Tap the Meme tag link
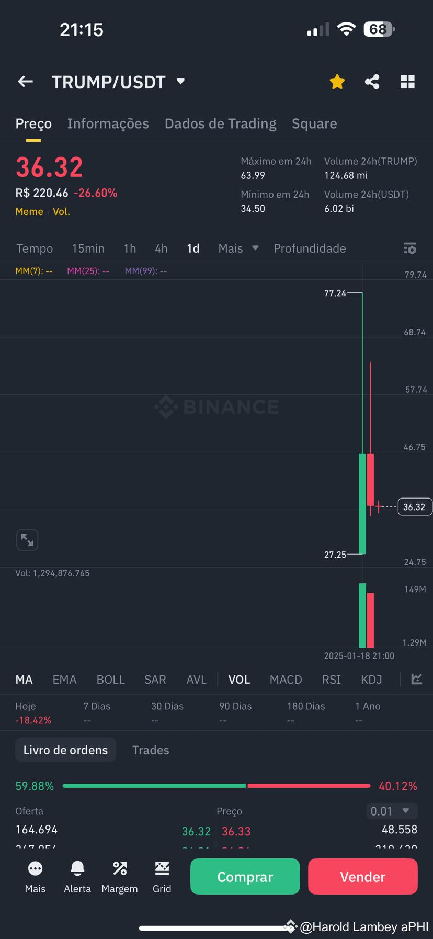The width and height of the screenshot is (433, 939). (x=29, y=212)
